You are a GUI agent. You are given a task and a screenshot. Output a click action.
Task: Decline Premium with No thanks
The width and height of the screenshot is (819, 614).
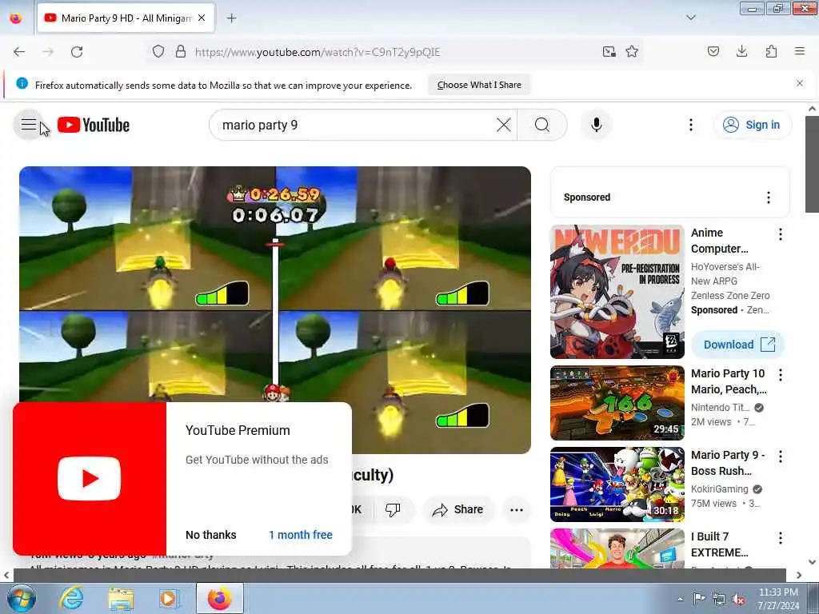coord(211,535)
